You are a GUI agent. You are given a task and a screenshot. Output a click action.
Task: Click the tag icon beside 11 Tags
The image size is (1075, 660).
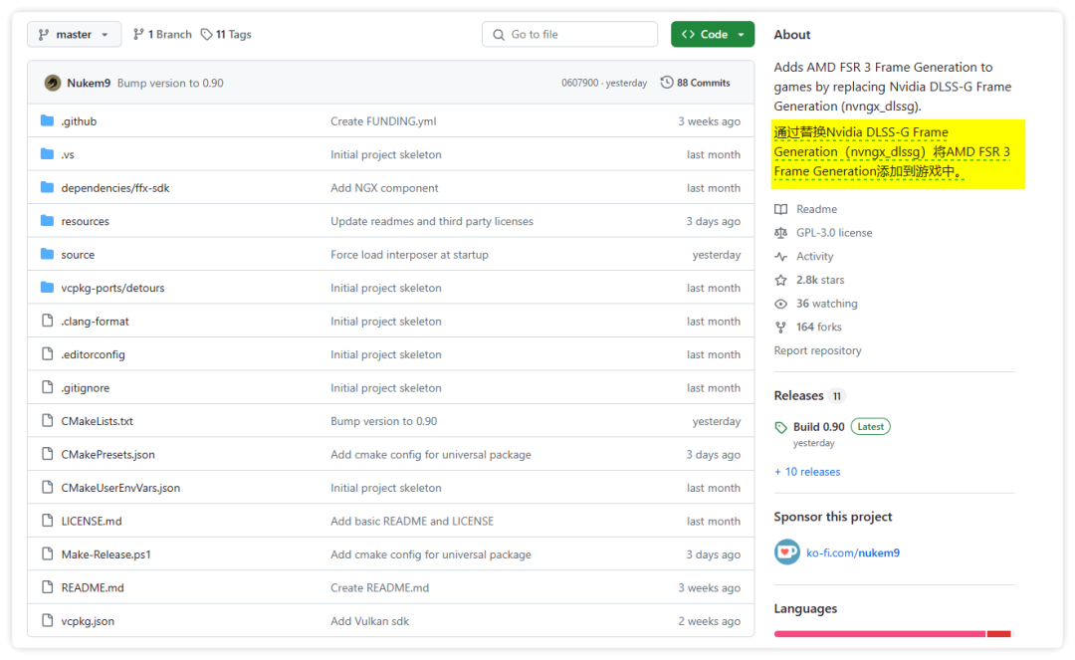(x=206, y=34)
